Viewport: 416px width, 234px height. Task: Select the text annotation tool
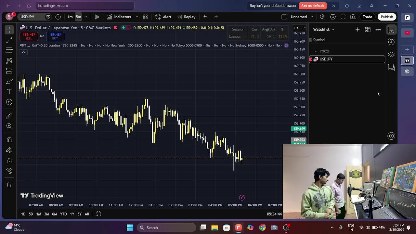click(x=9, y=92)
